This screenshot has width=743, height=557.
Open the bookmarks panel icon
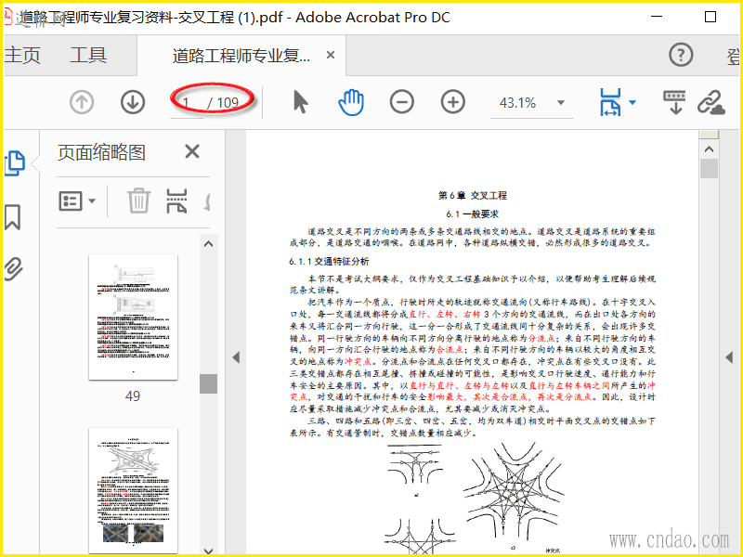coord(13,217)
